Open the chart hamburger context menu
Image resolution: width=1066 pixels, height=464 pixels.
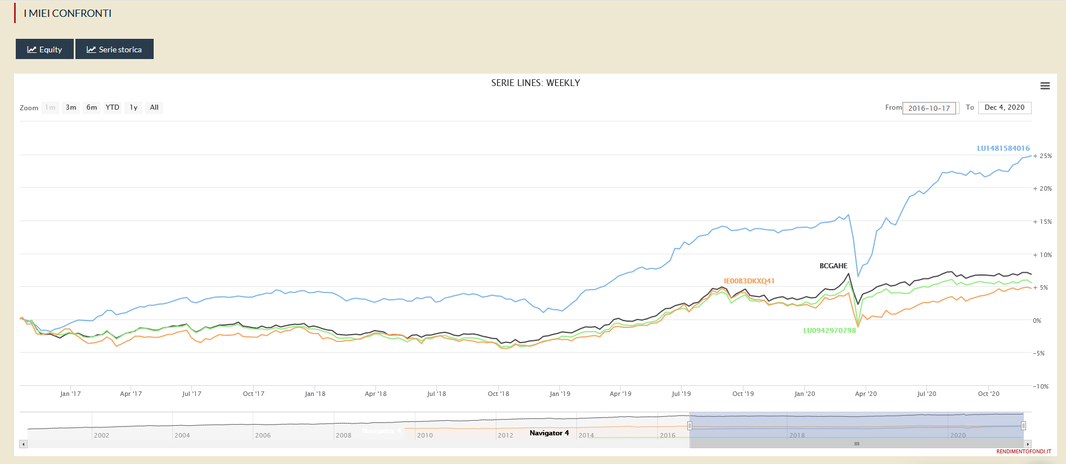pyautogui.click(x=1045, y=86)
